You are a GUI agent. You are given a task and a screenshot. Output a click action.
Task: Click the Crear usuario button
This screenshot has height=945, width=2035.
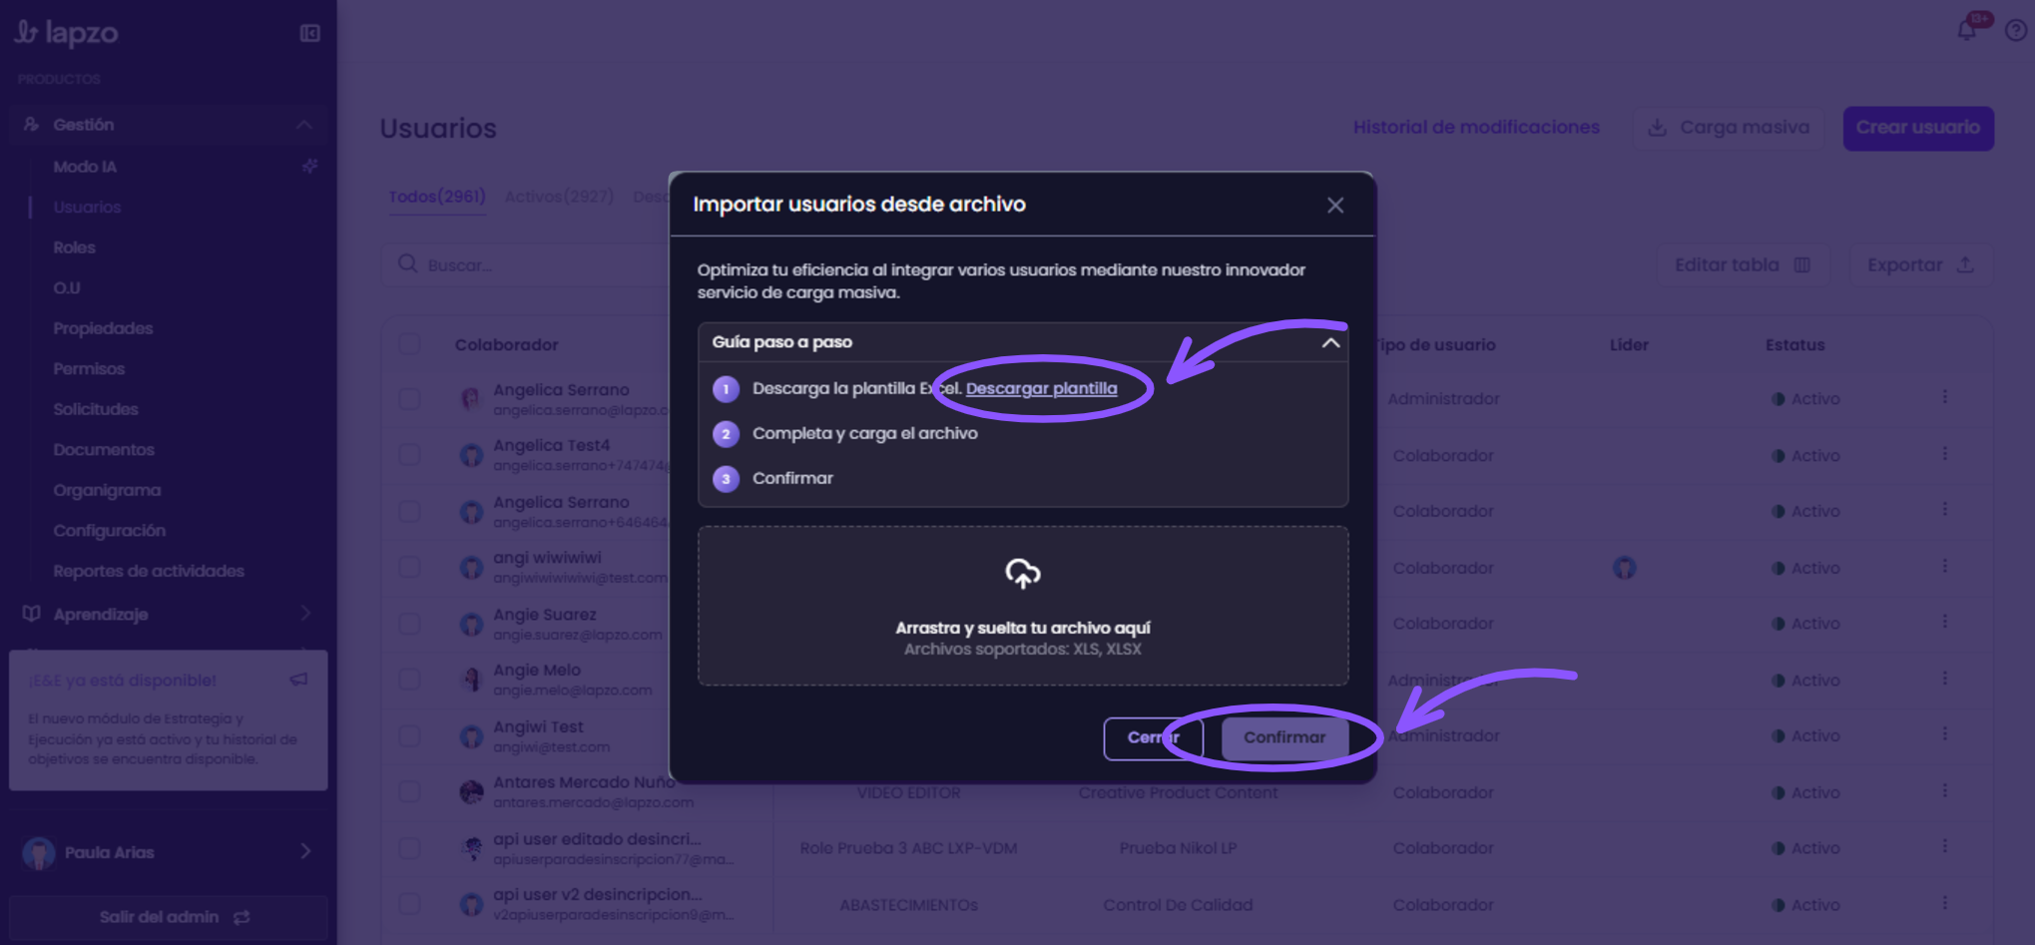[x=1918, y=128]
